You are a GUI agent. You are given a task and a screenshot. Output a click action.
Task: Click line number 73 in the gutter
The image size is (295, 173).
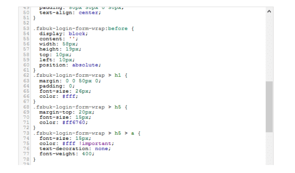tap(26, 133)
